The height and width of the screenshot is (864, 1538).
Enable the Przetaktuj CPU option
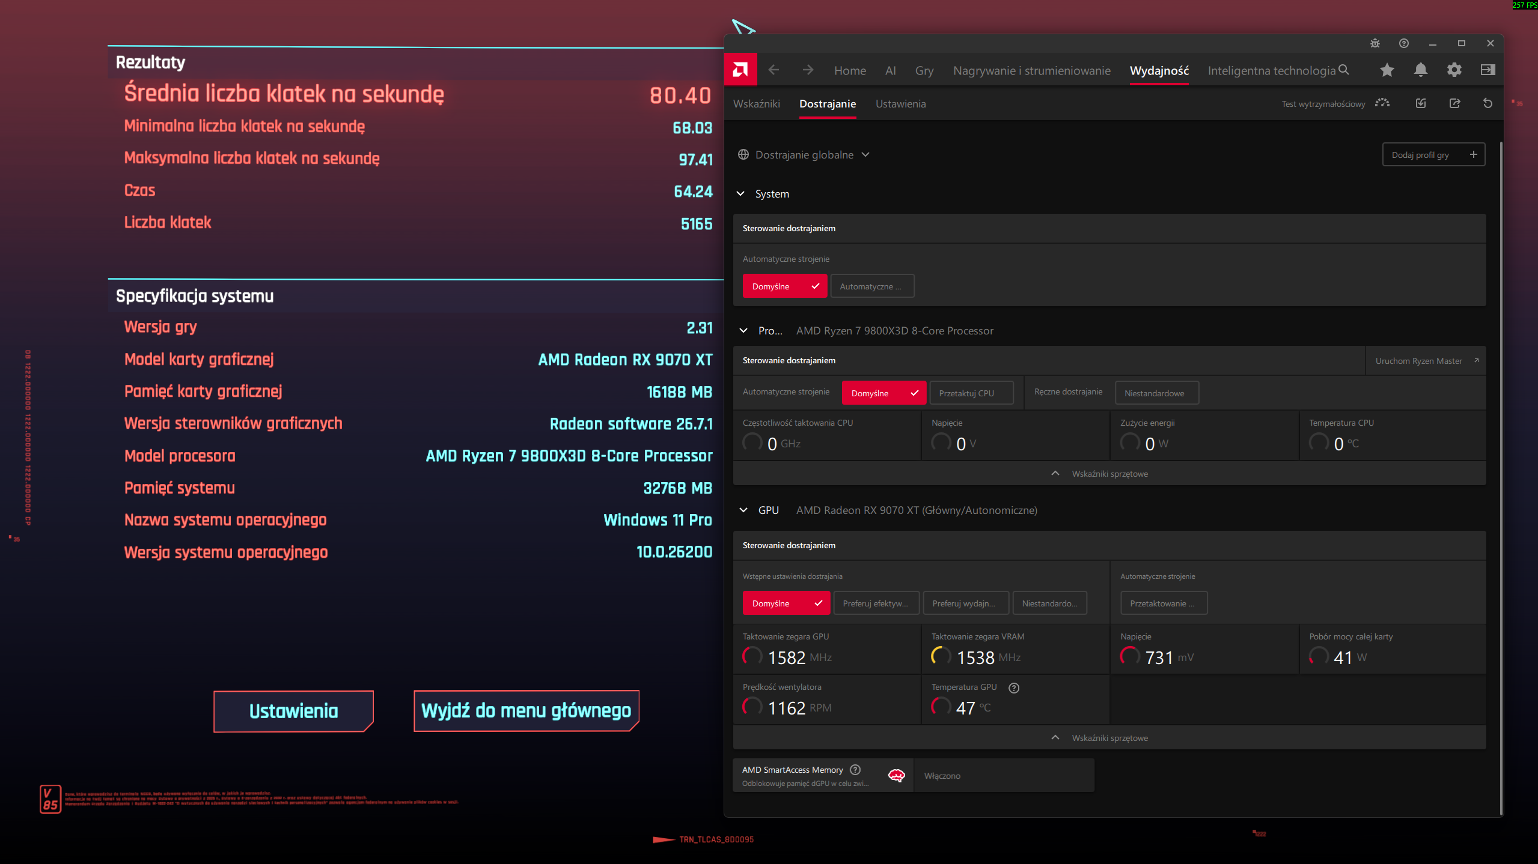(971, 393)
